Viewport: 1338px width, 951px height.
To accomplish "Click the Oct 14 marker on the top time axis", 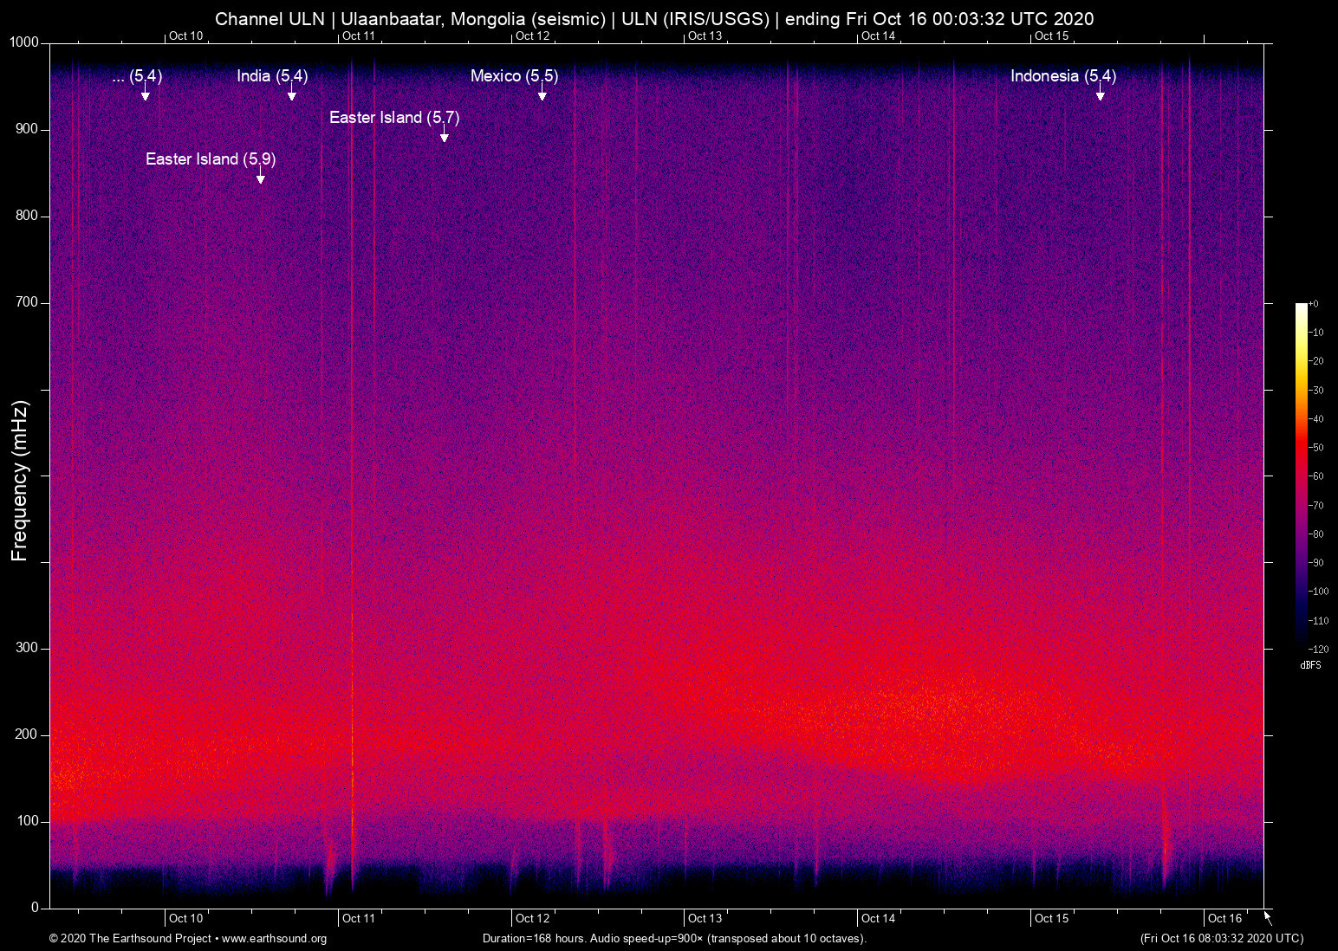I will pyautogui.click(x=878, y=36).
